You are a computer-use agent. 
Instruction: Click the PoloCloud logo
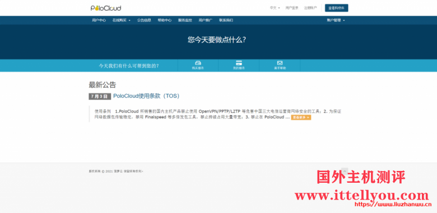106,8
